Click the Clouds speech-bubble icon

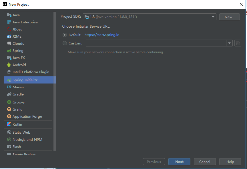click(x=9, y=44)
